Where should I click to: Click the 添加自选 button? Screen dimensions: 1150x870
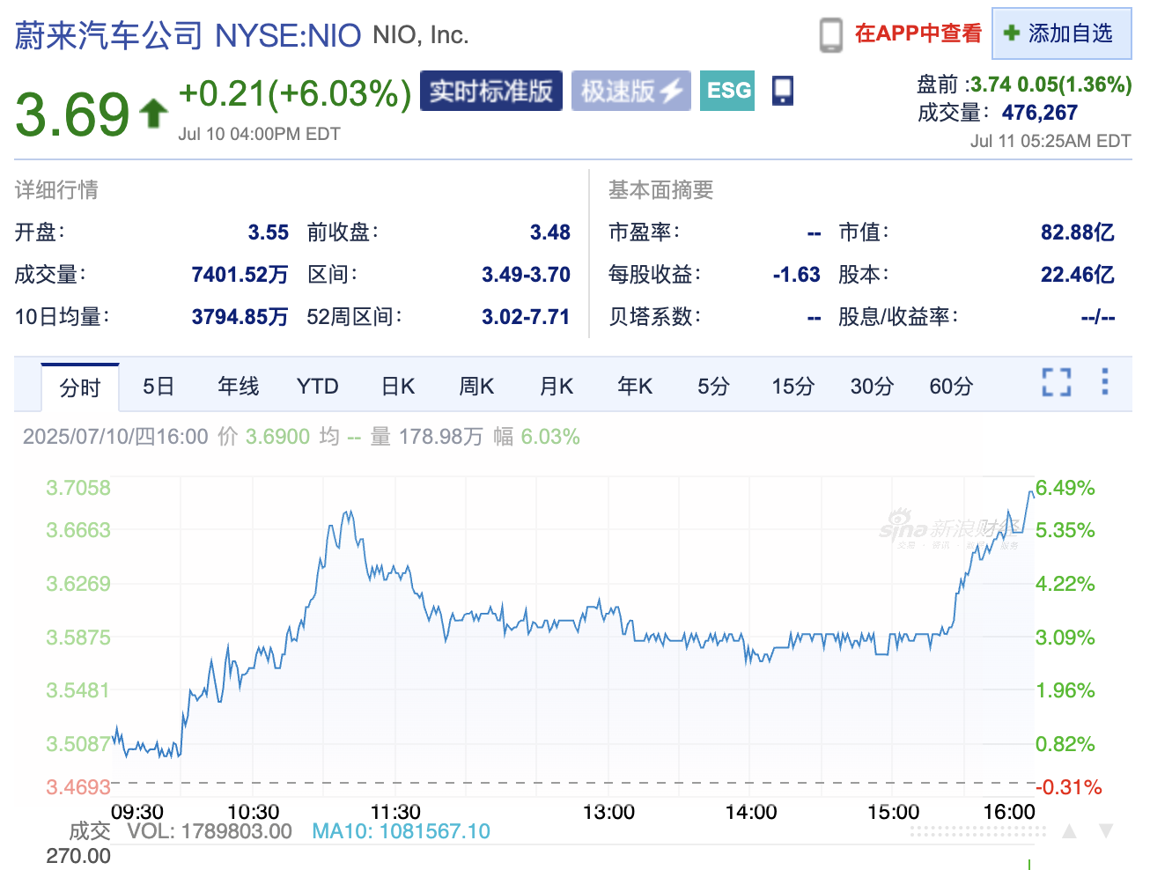coord(1062,33)
